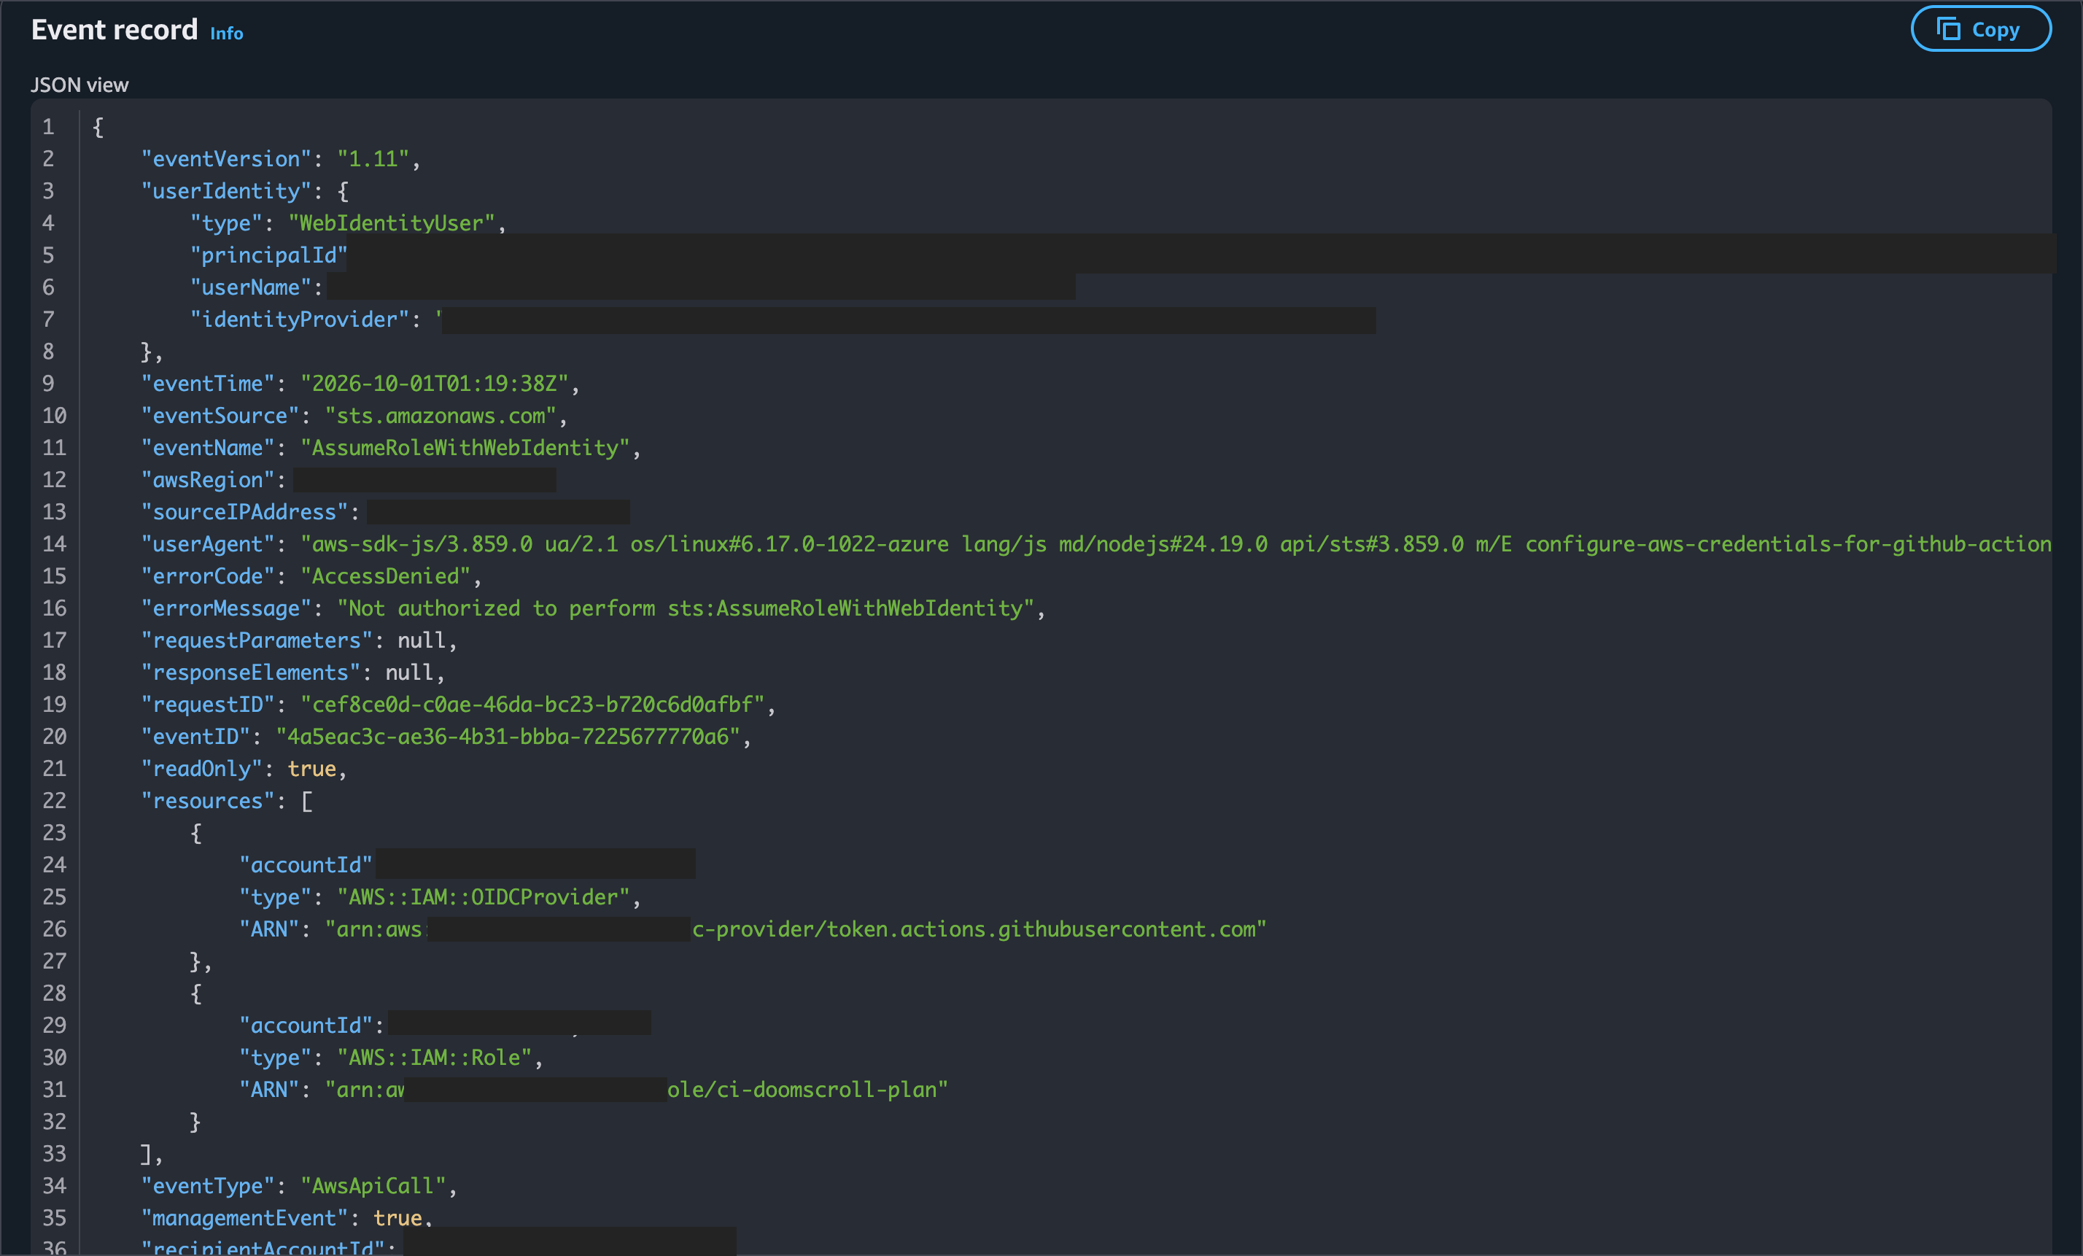
Task: Click the JSON view label
Action: (79, 85)
